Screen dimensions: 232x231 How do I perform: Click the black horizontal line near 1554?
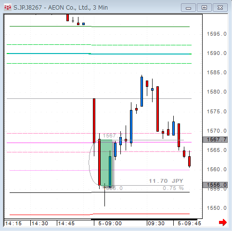click(x=100, y=192)
